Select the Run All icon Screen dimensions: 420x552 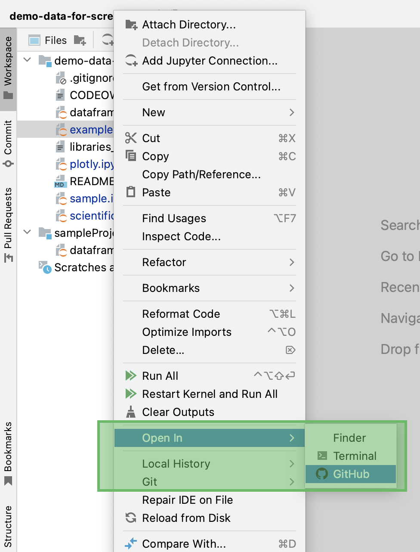(x=130, y=375)
